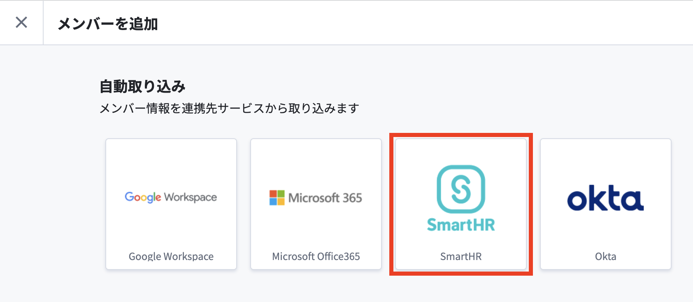This screenshot has height=302, width=693.
Task: Click the 自動取り込み section heading
Action: pyautogui.click(x=142, y=86)
